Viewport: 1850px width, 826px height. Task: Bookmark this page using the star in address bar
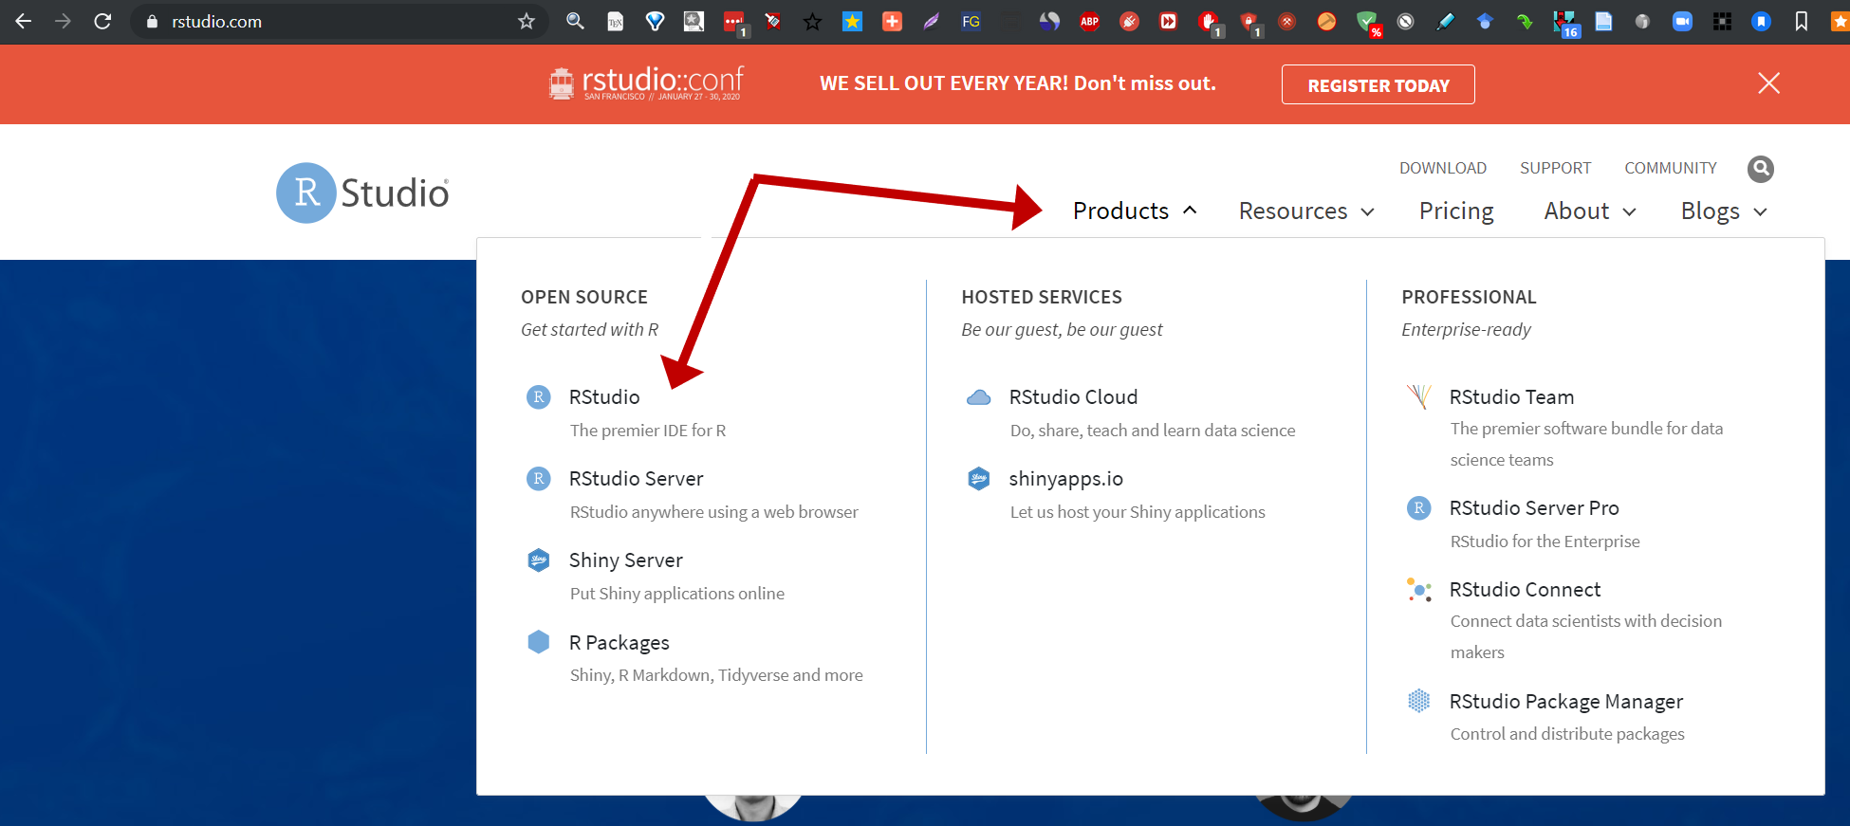[527, 21]
